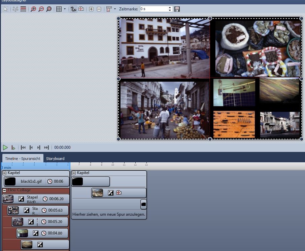The width and height of the screenshot is (305, 251).
Task: Click the plus box toolbar icon
Action: [91, 9]
